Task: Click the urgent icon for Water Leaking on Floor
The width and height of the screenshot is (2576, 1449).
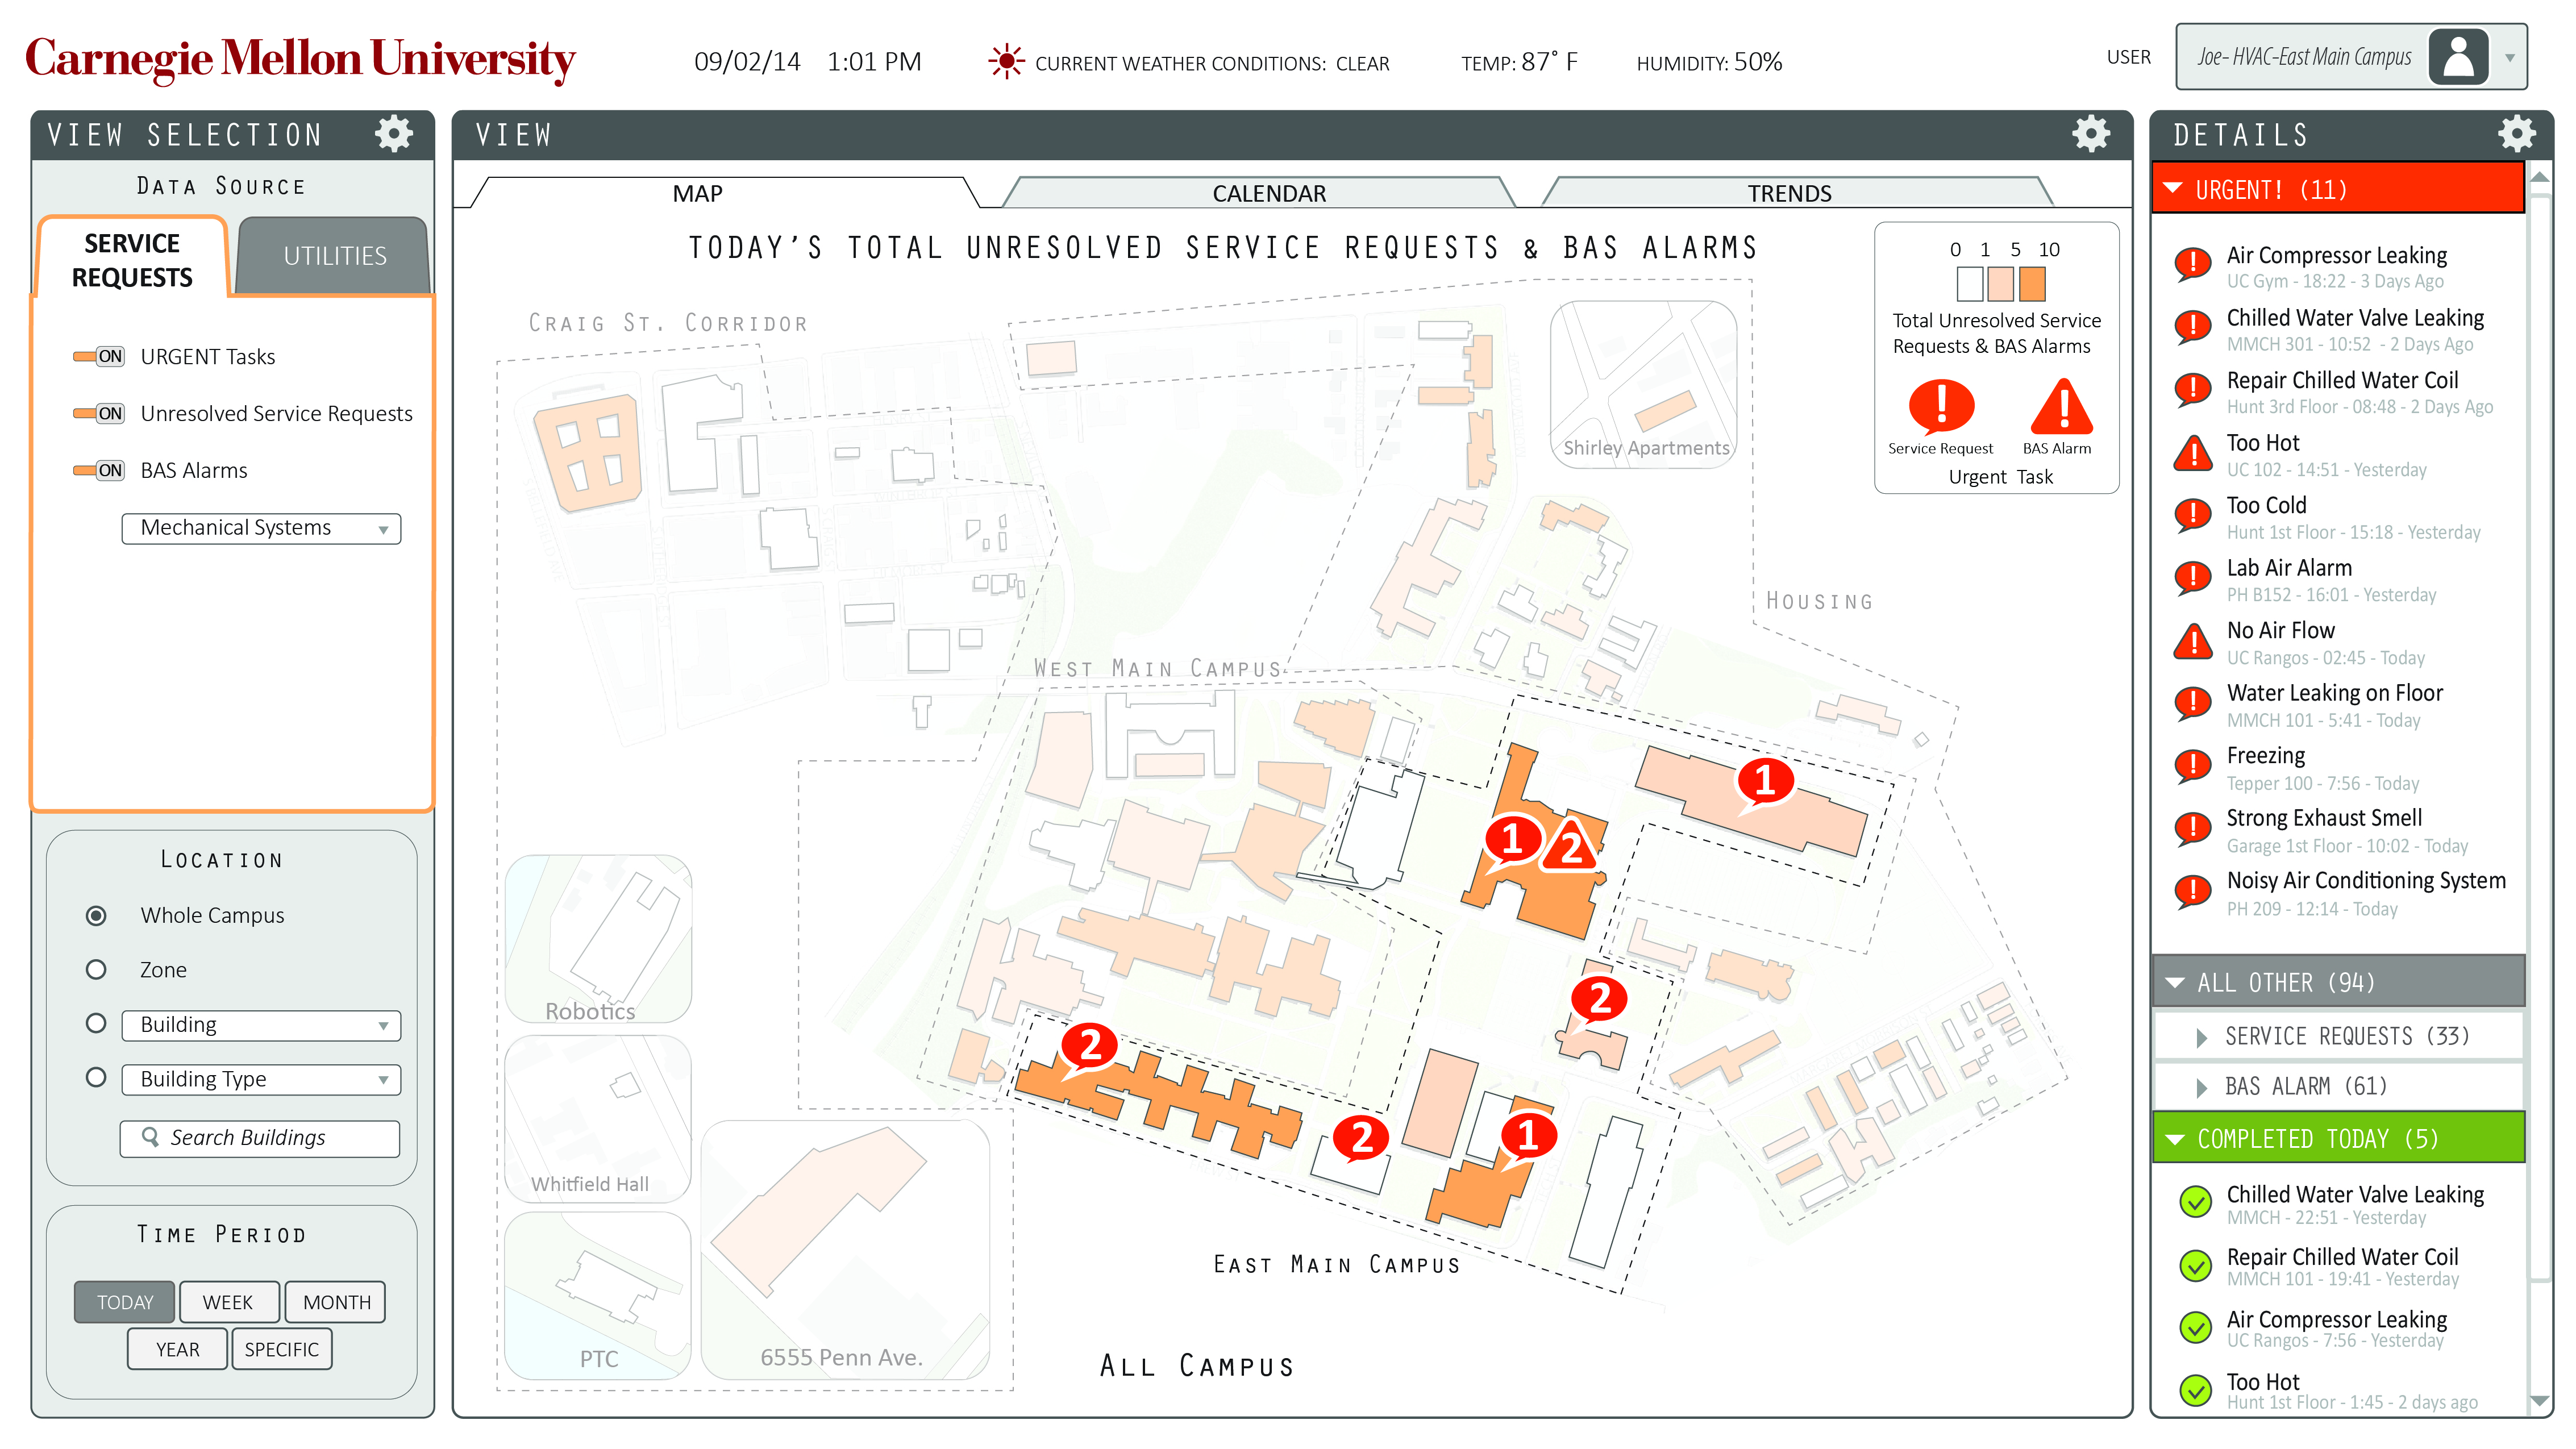Action: point(2193,703)
